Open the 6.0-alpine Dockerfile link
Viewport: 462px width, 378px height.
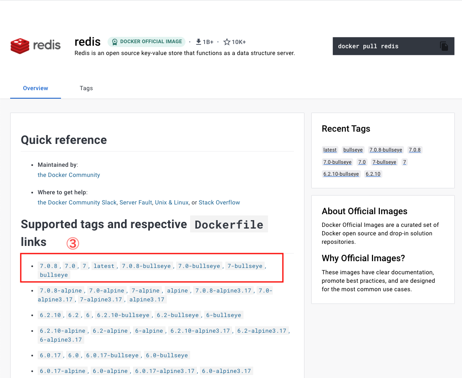[110, 371]
